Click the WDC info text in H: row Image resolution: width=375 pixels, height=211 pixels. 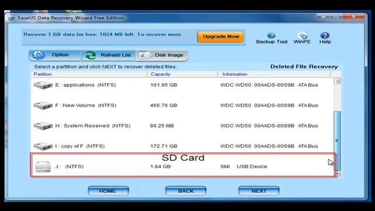tap(269, 125)
